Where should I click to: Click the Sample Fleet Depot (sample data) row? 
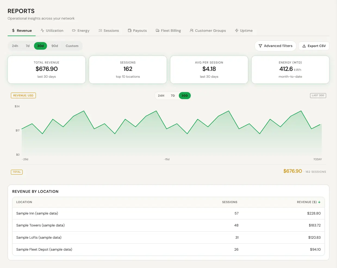tap(168, 250)
